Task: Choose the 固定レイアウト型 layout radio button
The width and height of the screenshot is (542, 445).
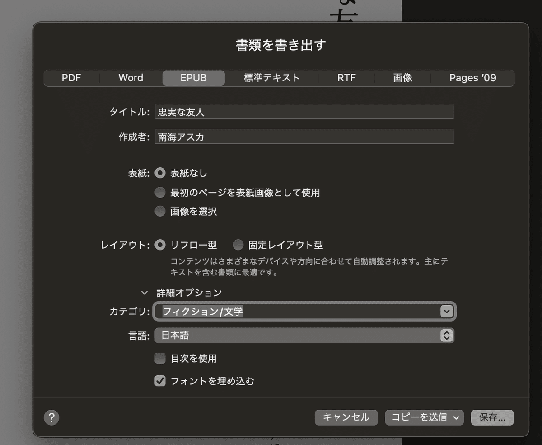Action: tap(238, 245)
